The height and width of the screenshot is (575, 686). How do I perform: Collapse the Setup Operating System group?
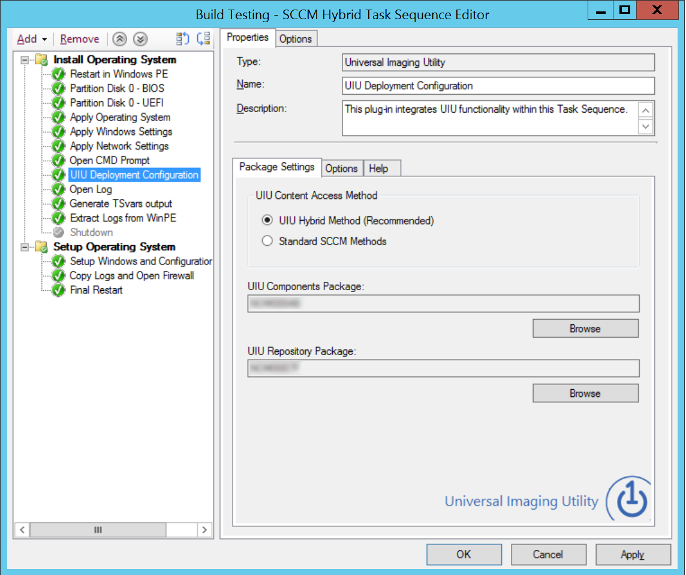point(25,247)
